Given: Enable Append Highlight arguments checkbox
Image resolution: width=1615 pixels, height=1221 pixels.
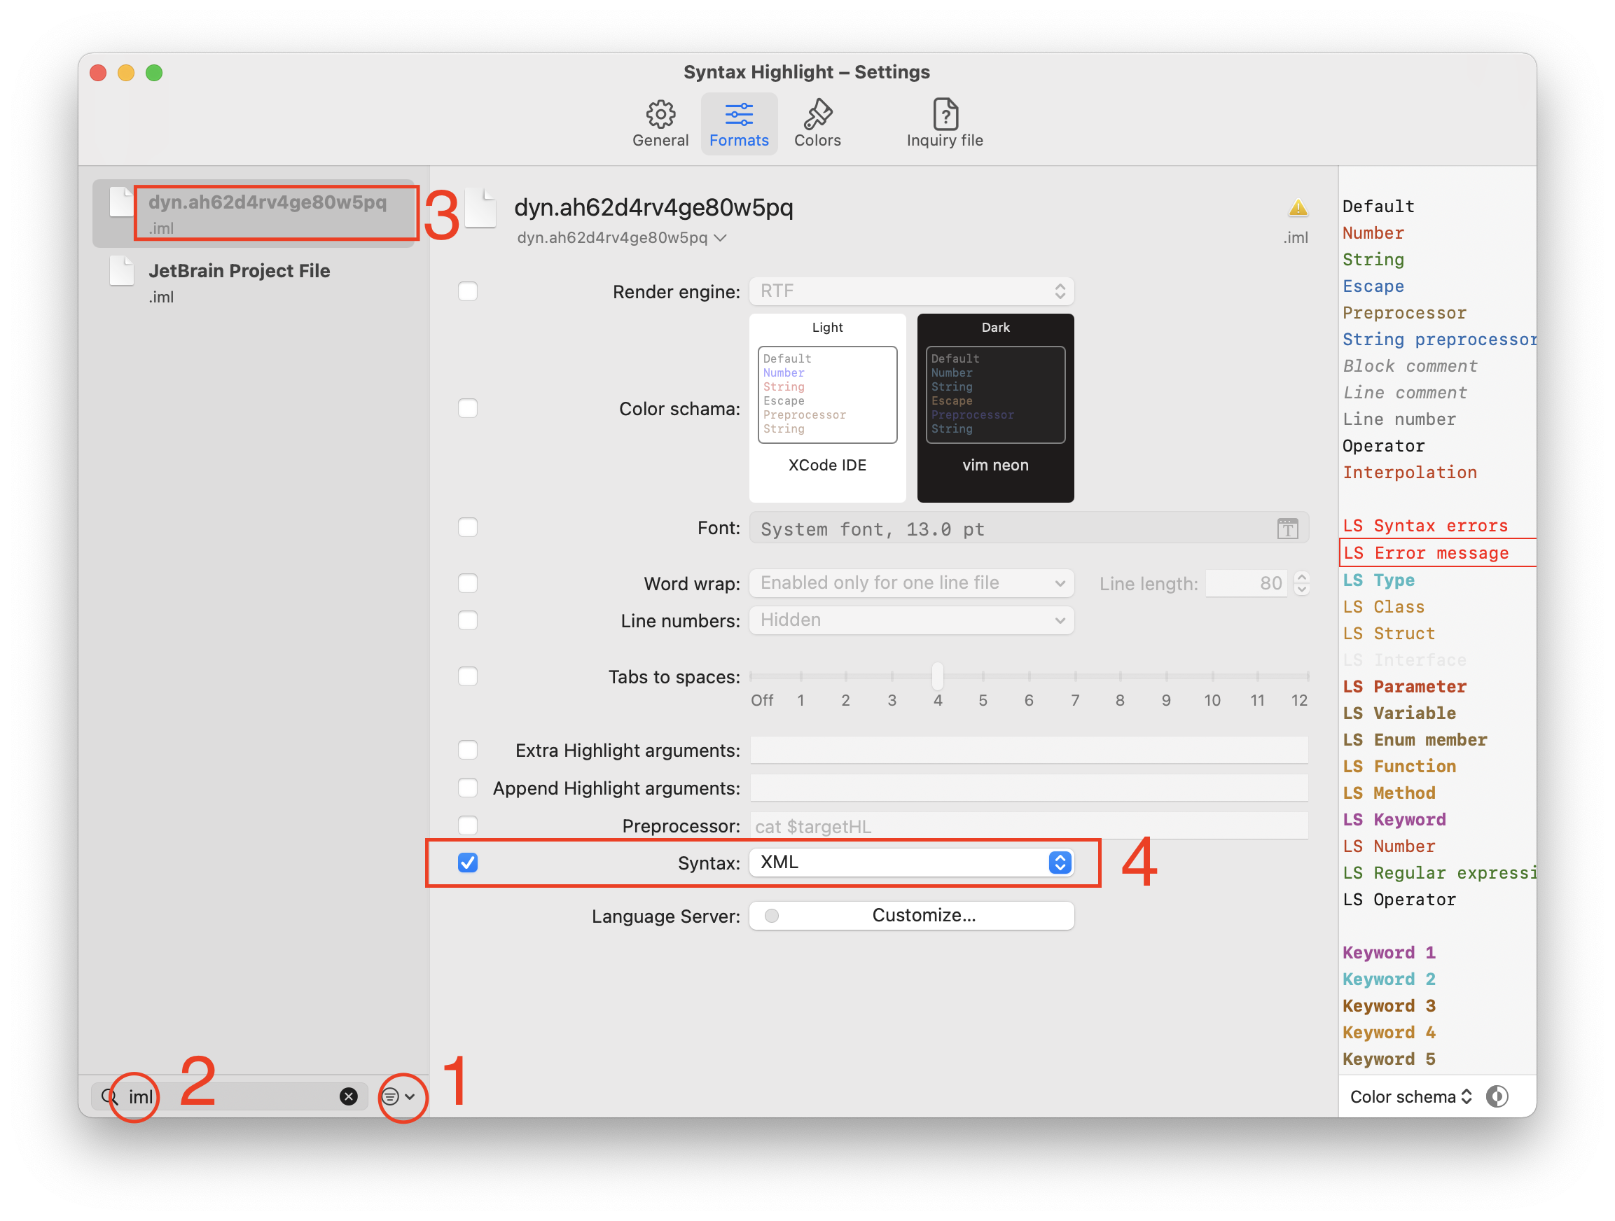Looking at the screenshot, I should pyautogui.click(x=468, y=788).
